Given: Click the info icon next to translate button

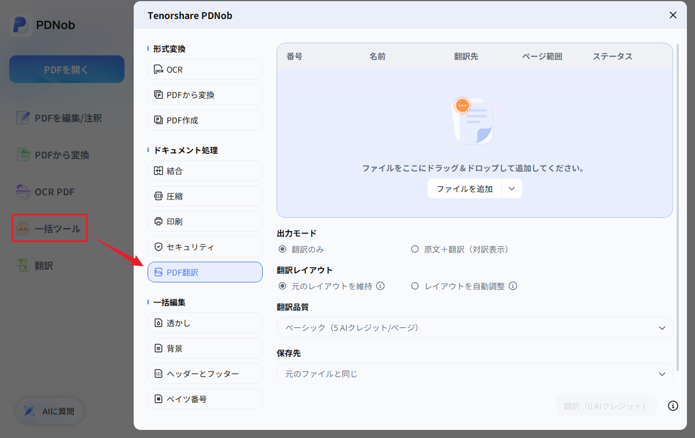Looking at the screenshot, I should 673,406.
